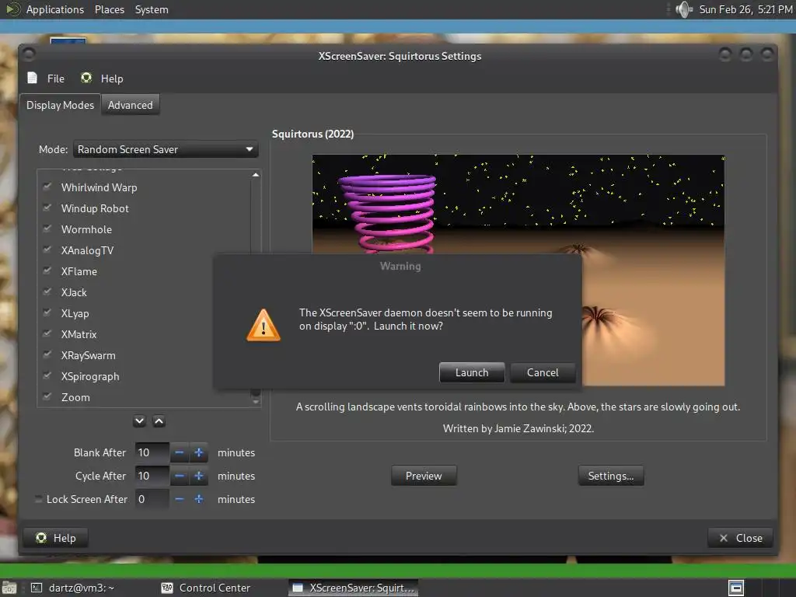Click the Lock Screen After value field
The image size is (796, 597).
click(152, 499)
